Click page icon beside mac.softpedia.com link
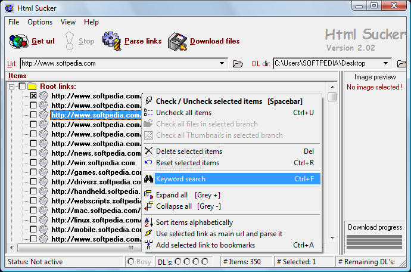 [43, 211]
